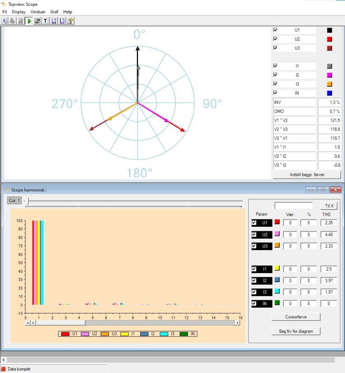This screenshot has width=345, height=373.
Task: Toggle the I2 phasor checkbox
Action: point(275,75)
